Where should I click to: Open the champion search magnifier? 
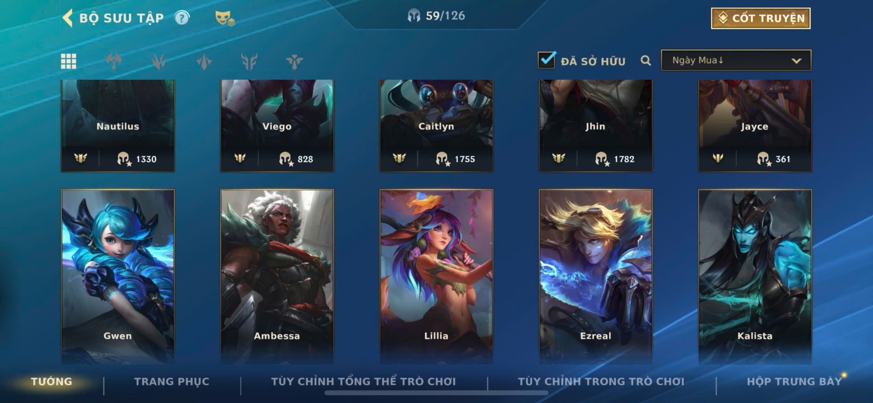(x=646, y=61)
